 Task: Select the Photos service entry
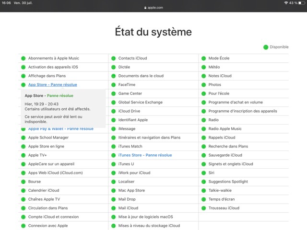[214, 85]
